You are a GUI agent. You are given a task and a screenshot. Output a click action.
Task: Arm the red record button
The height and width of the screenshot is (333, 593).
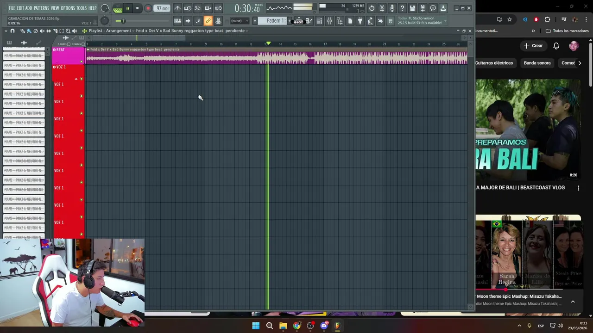pos(148,8)
